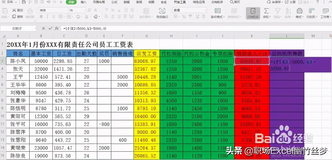Click the Worksheet icon at ribbon end
The width and height of the screenshot is (332, 160).
(325, 11)
